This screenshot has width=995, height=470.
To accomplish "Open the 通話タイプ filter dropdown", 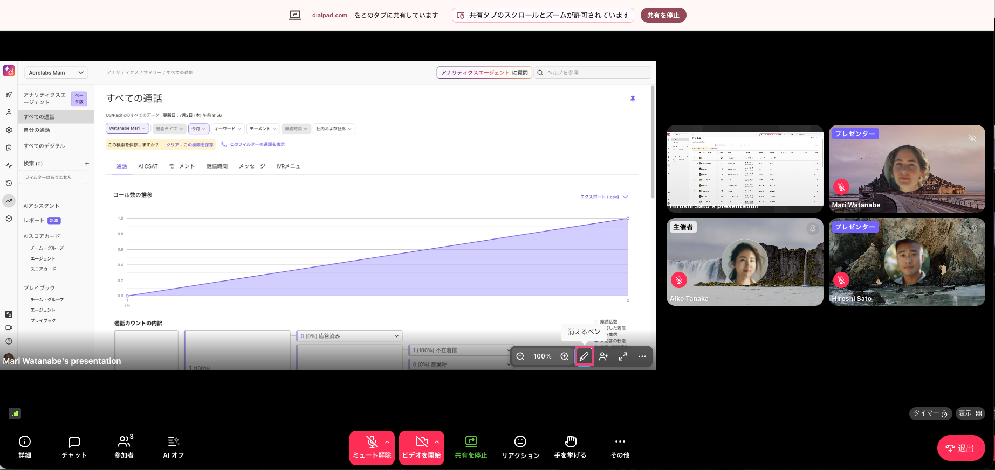I will 169,129.
